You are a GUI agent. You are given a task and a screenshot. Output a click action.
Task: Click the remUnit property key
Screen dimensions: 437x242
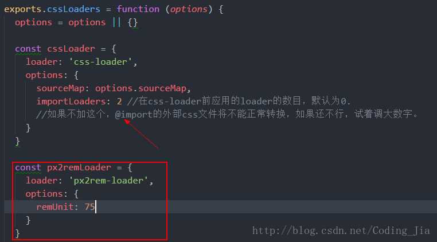tap(55, 207)
